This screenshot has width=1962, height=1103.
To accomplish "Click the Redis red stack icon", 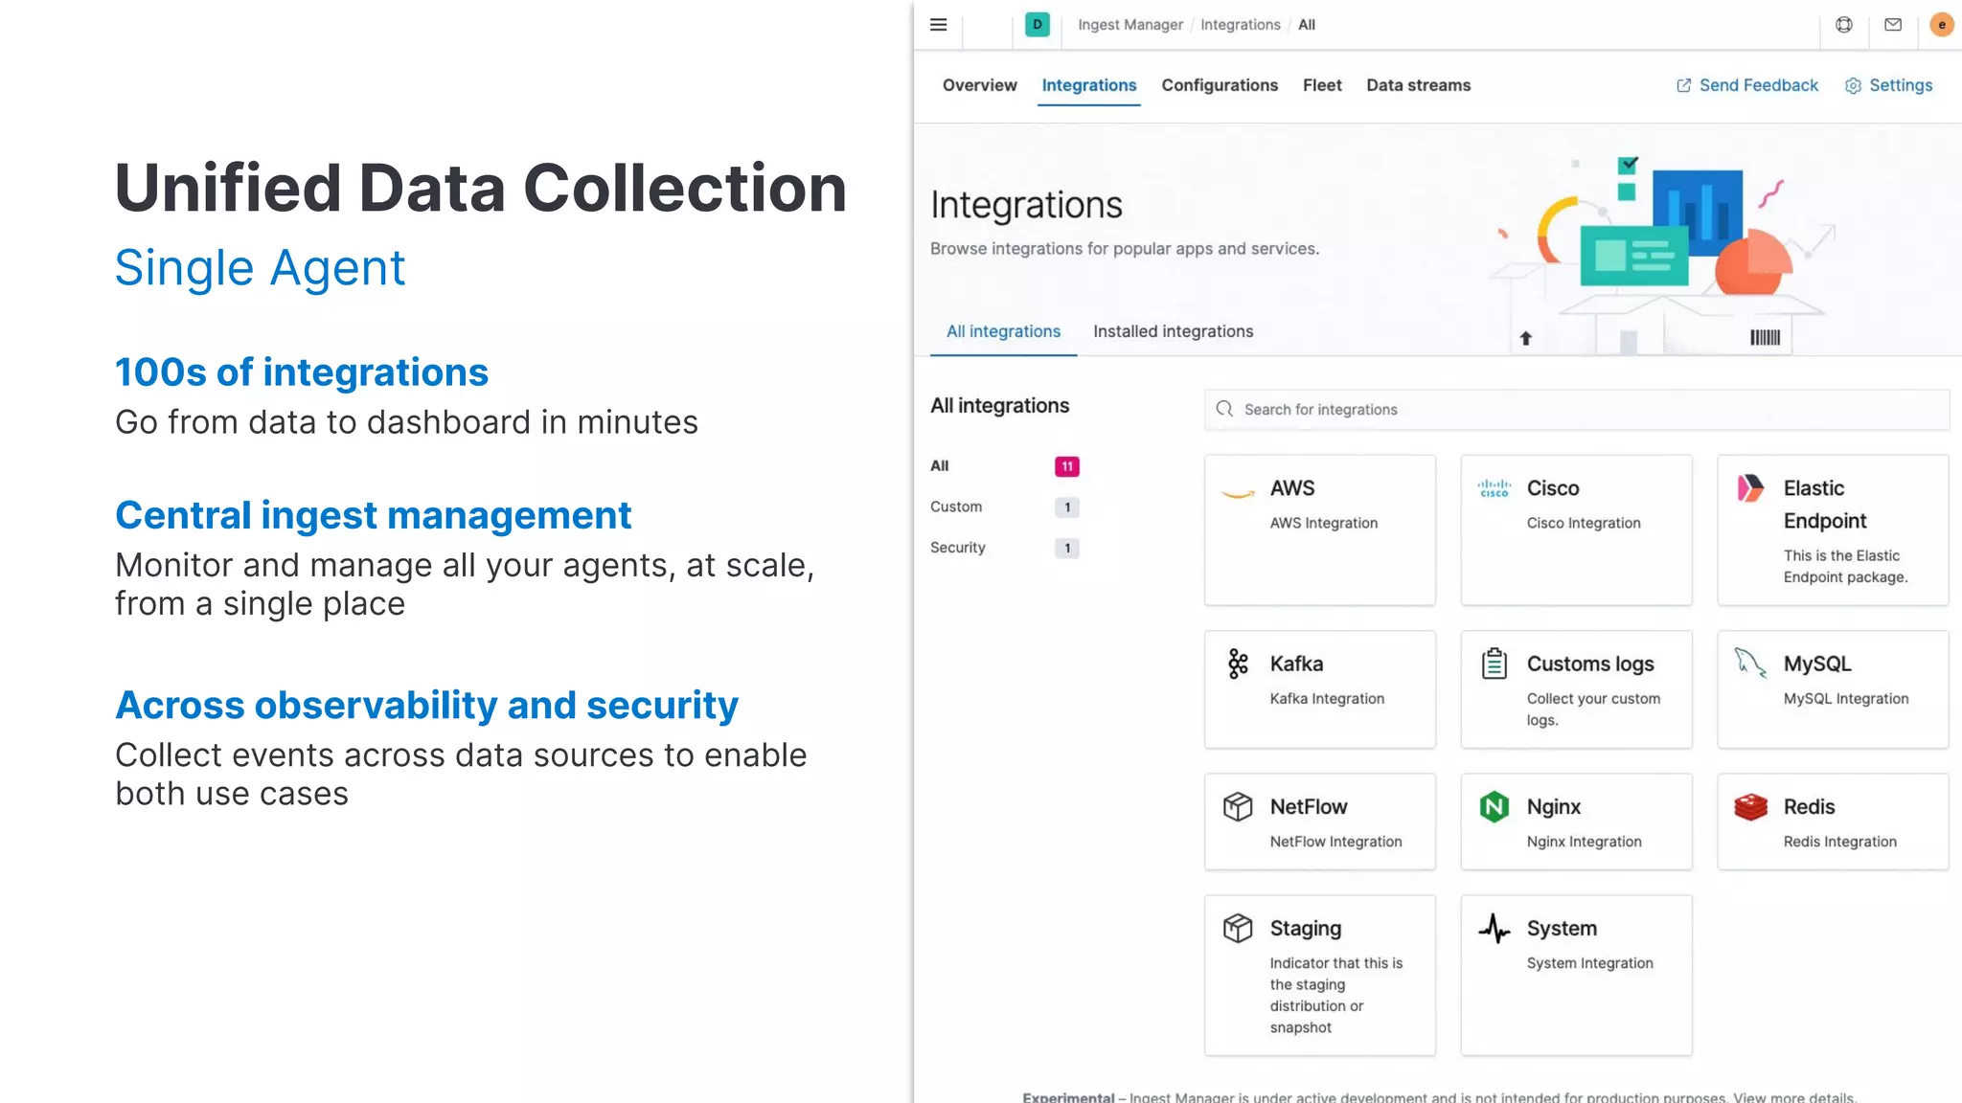I will [x=1750, y=806].
